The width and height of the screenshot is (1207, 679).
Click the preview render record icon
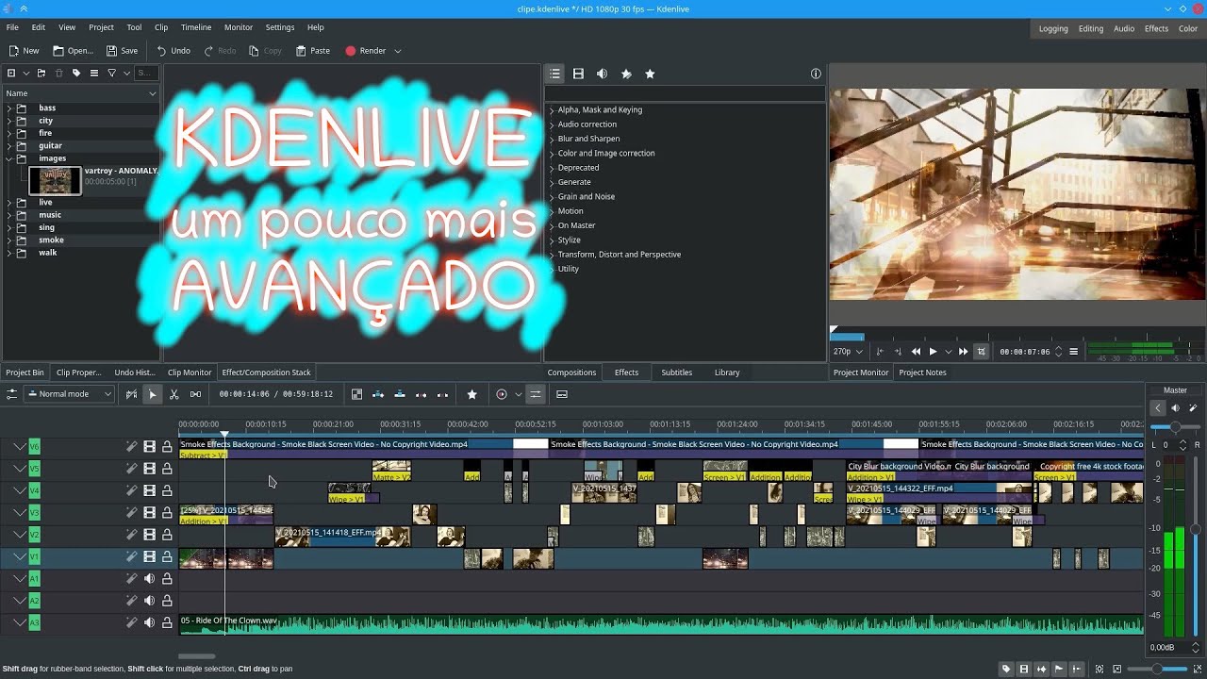tap(502, 394)
